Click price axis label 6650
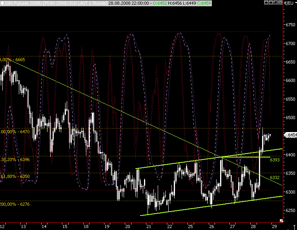The image size is (297, 230). 291,62
